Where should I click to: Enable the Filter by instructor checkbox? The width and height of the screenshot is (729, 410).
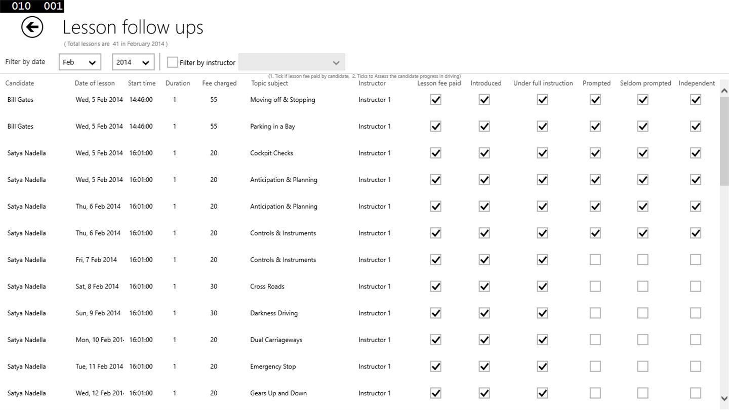pyautogui.click(x=173, y=62)
